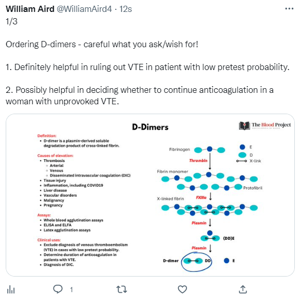Click the reply speech bubble icon
Viewport: 300px width, 302px height.
pyautogui.click(x=58, y=289)
